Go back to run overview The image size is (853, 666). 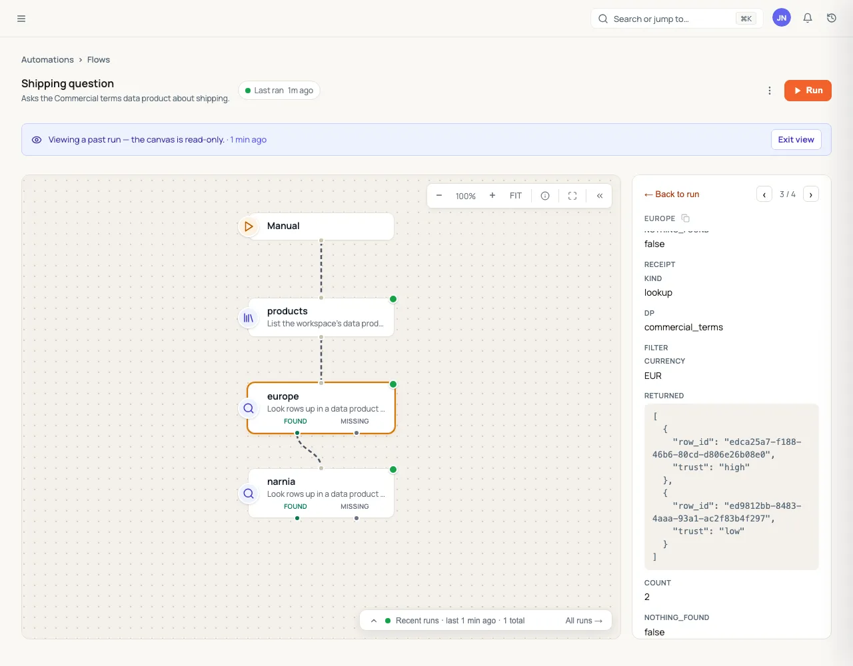[672, 194]
